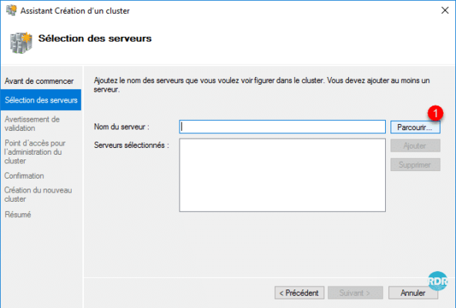Select the Confirmation step
Image resolution: width=456 pixels, height=308 pixels.
click(x=24, y=176)
